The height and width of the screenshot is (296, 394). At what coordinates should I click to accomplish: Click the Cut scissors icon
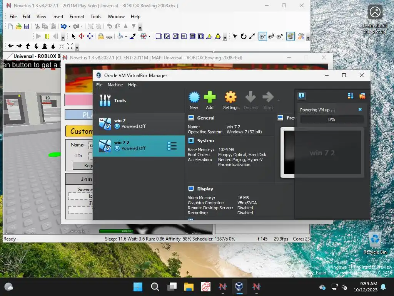coord(37,27)
